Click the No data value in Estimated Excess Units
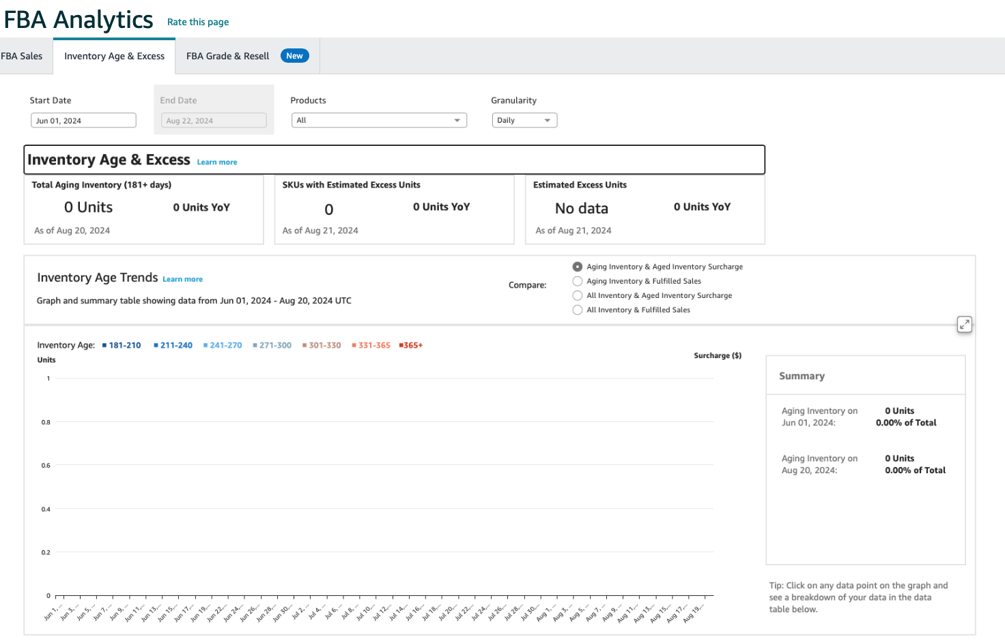This screenshot has width=1005, height=643. pos(582,208)
